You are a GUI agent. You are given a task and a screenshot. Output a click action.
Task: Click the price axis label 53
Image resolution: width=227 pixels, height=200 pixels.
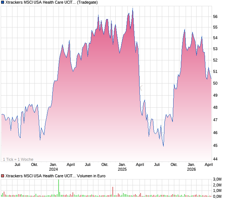215,49
